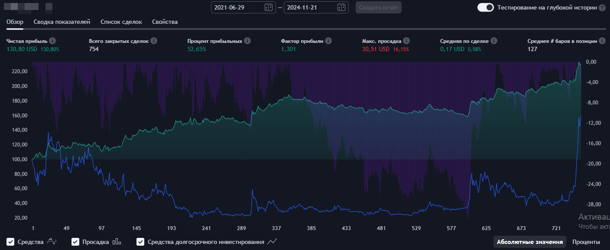Click info icon beside Средняя по сделке

(x=494, y=41)
